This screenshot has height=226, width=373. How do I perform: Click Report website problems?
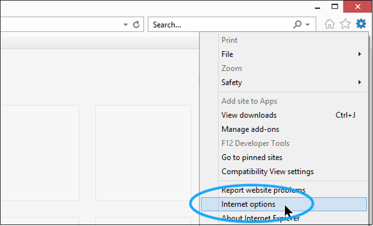263,190
